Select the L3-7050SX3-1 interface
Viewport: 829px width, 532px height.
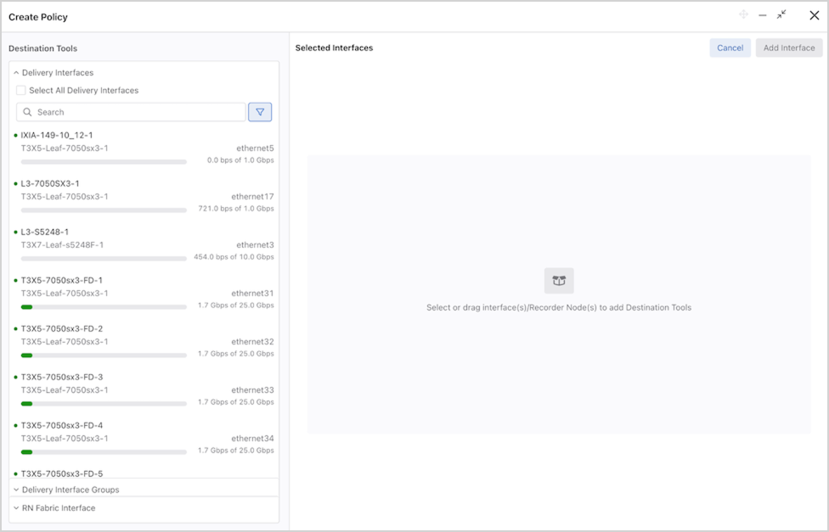50,183
